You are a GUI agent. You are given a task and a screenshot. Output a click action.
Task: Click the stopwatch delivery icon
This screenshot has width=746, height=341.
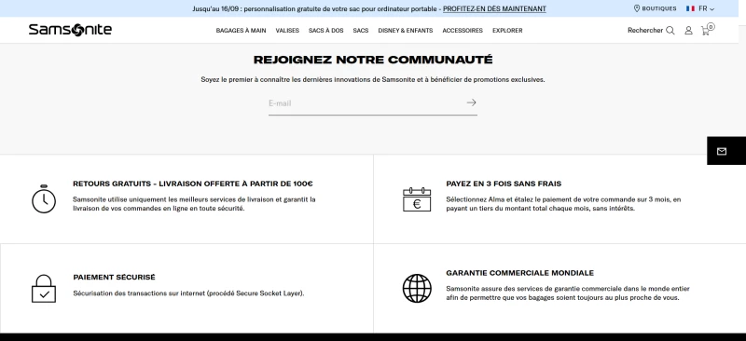44,198
